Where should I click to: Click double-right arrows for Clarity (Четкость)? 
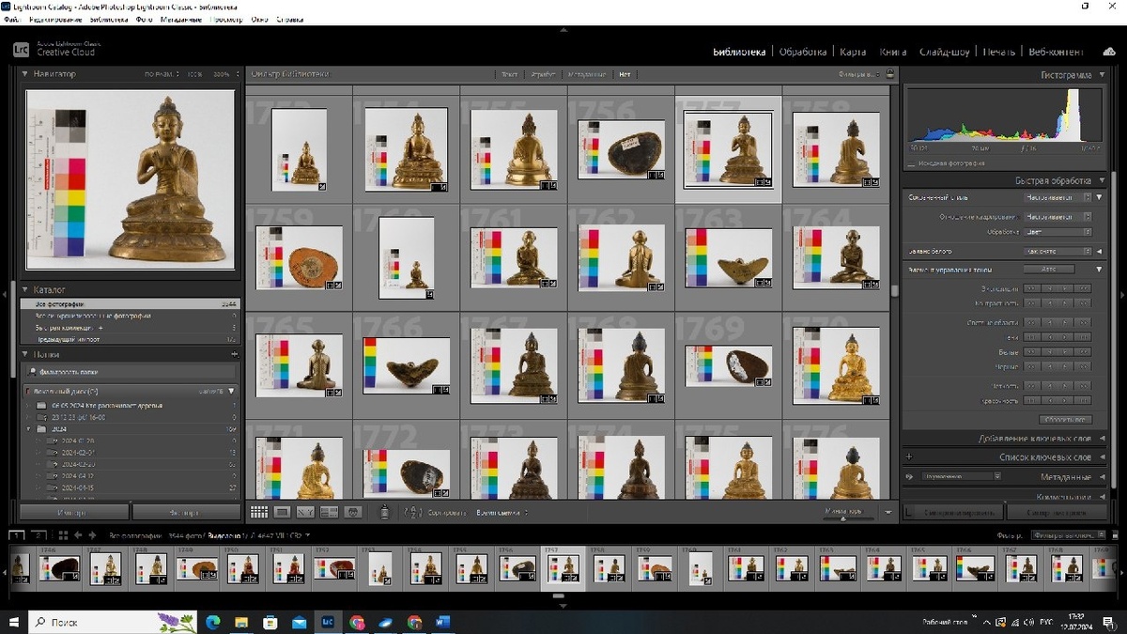1085,387
